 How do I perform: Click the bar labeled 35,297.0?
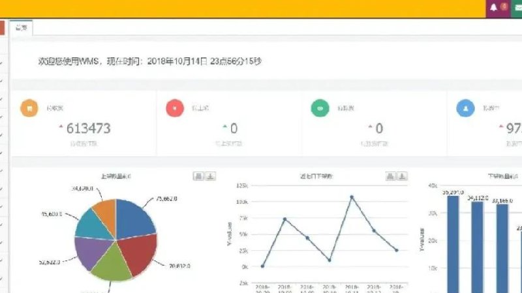(x=453, y=244)
